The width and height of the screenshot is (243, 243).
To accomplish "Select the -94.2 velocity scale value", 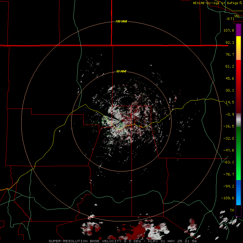I will pyautogui.click(x=229, y=186).
